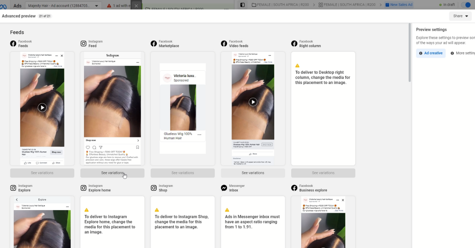Click the comment bubble icon in Instagram Feed preview
The image size is (475, 248).
(94, 147)
